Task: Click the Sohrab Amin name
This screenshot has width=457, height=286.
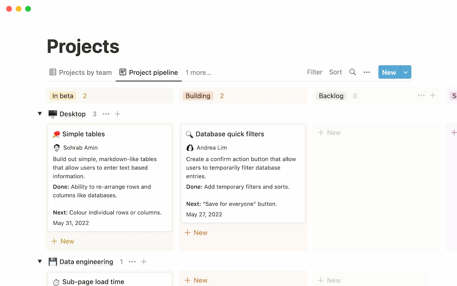Action: [80, 147]
